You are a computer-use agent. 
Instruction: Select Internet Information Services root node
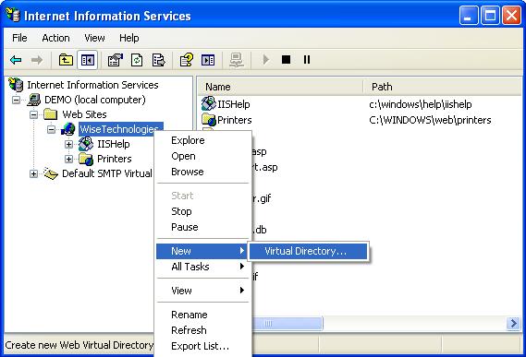pyautogui.click(x=92, y=85)
